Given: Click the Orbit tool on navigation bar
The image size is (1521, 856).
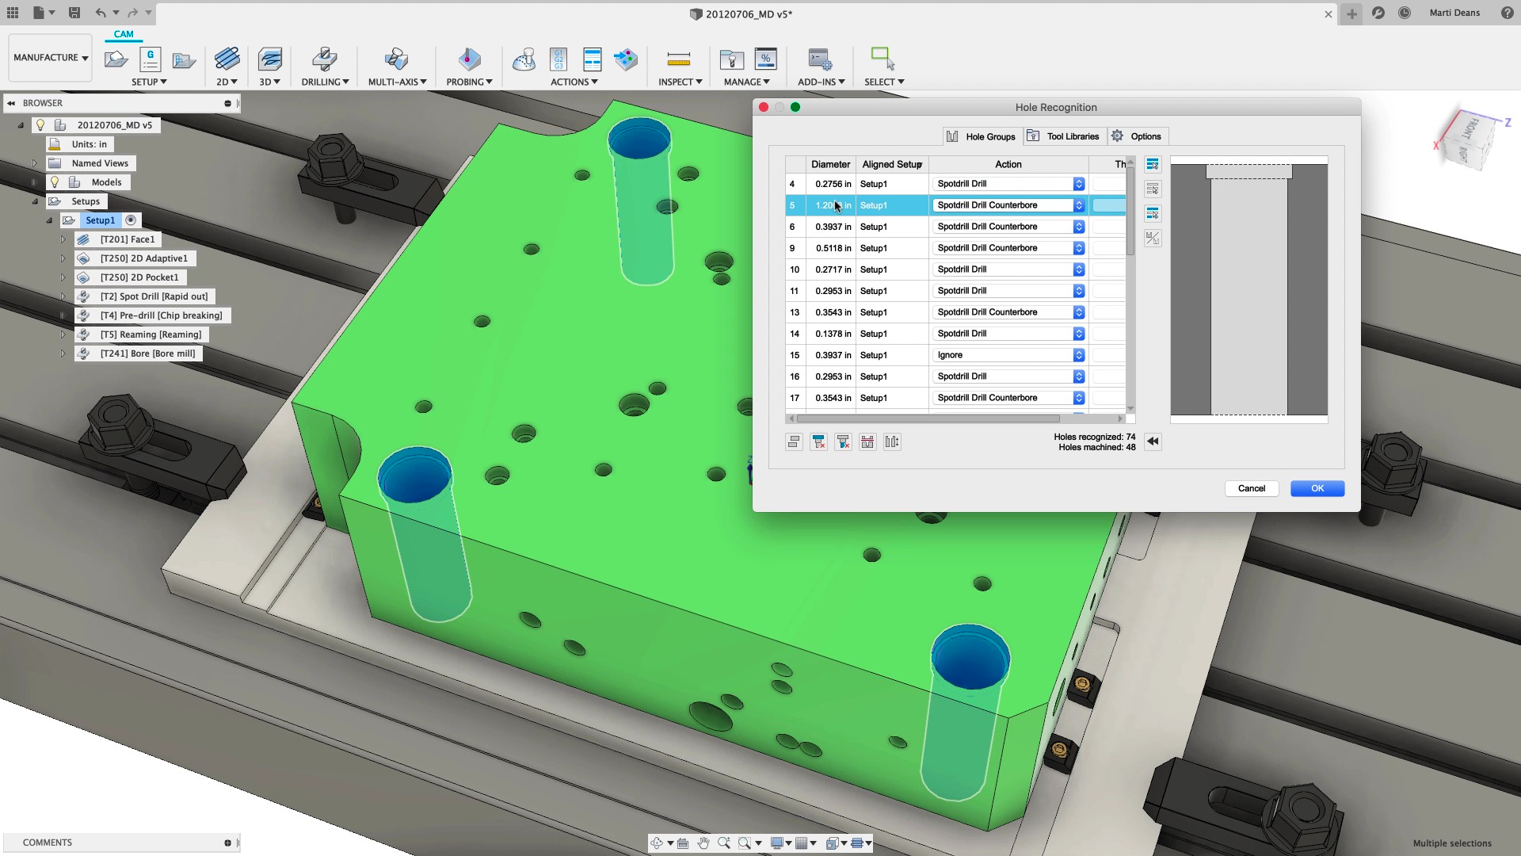Looking at the screenshot, I should click(x=658, y=843).
